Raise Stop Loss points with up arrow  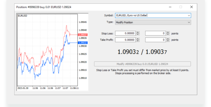(x=168, y=32)
